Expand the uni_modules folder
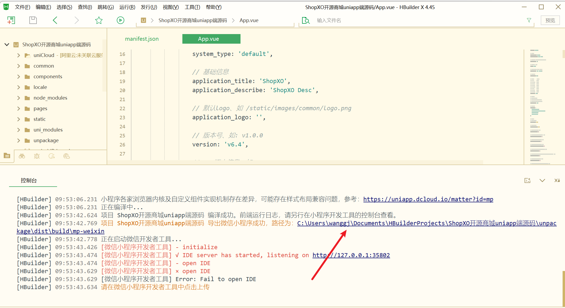 19,130
